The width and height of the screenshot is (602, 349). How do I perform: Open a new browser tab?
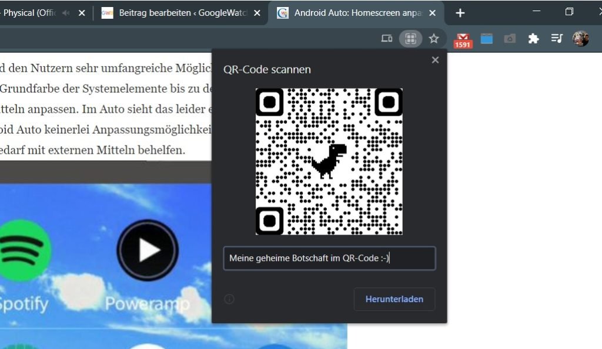coord(460,12)
